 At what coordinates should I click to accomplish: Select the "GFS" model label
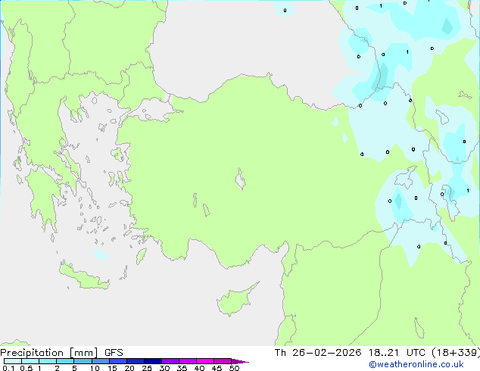coord(114,353)
